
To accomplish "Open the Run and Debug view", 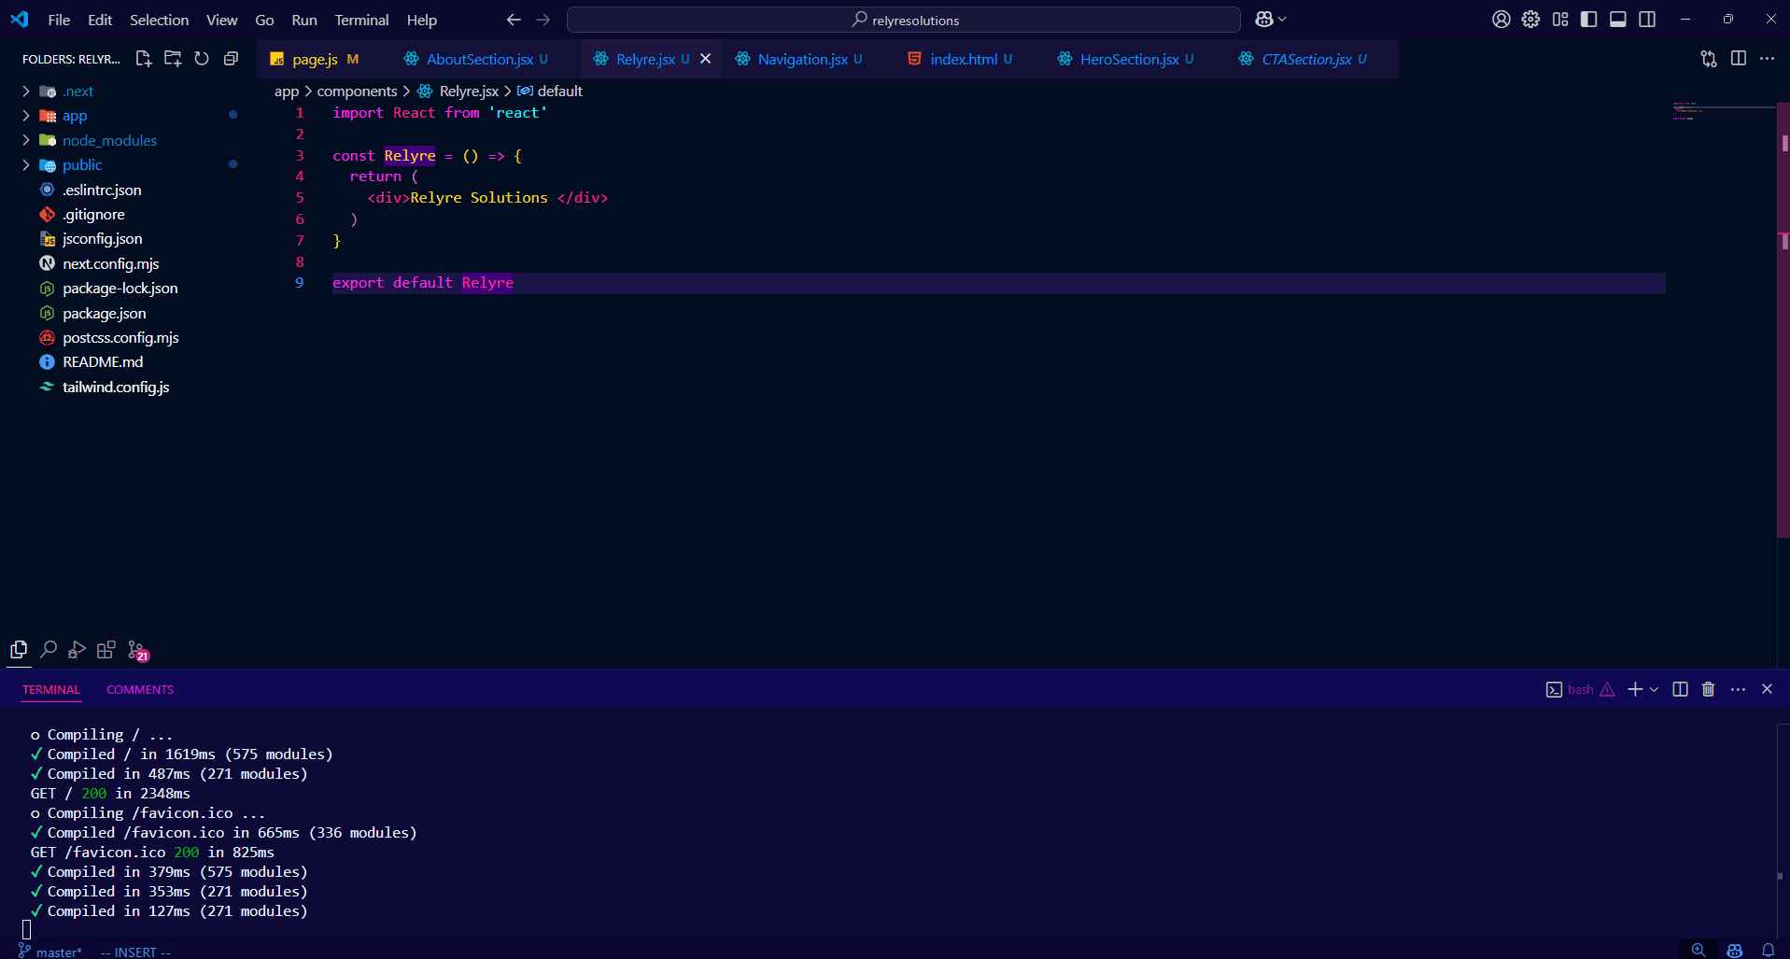I will click(78, 649).
